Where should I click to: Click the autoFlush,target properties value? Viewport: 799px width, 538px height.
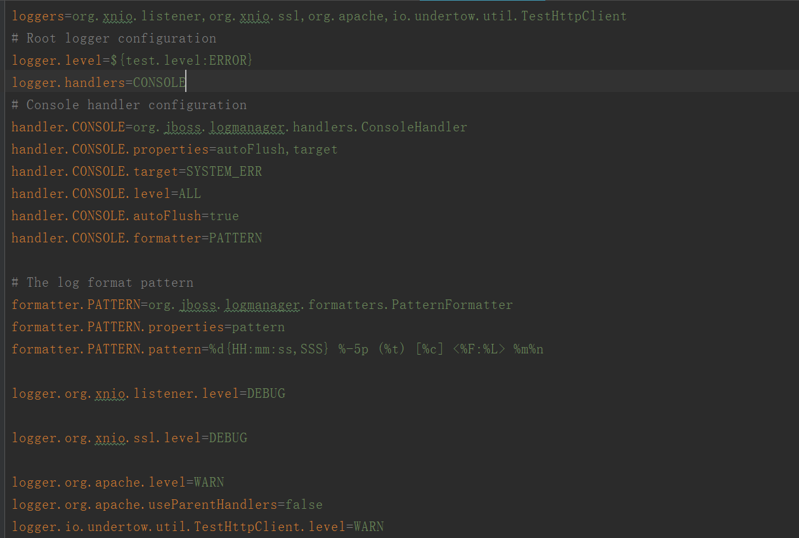(x=277, y=149)
